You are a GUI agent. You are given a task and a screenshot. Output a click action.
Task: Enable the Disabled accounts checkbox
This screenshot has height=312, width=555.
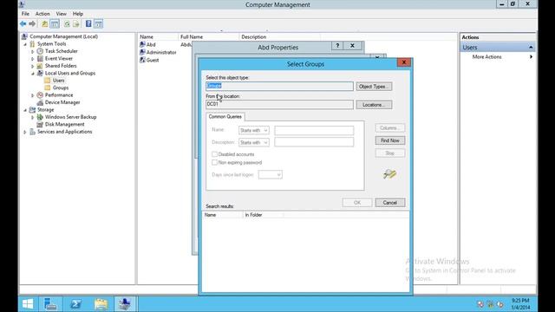point(214,154)
